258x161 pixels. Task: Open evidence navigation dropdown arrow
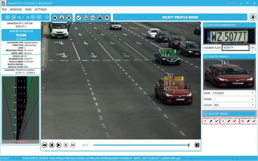[x=47, y=17]
